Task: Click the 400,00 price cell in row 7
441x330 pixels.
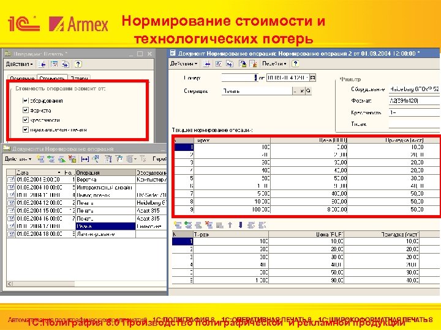Action: point(309,194)
